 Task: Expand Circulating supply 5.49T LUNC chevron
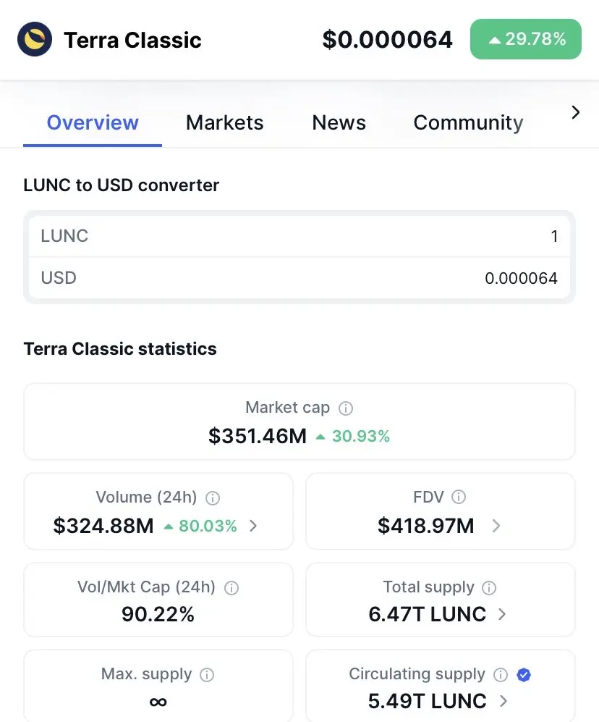[504, 701]
